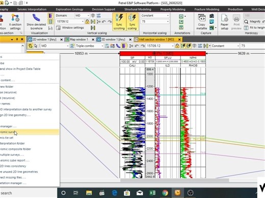This screenshot has height=198, width=265.
Task: Toggle window toolbar sync scrolling icon
Action: click(183, 46)
